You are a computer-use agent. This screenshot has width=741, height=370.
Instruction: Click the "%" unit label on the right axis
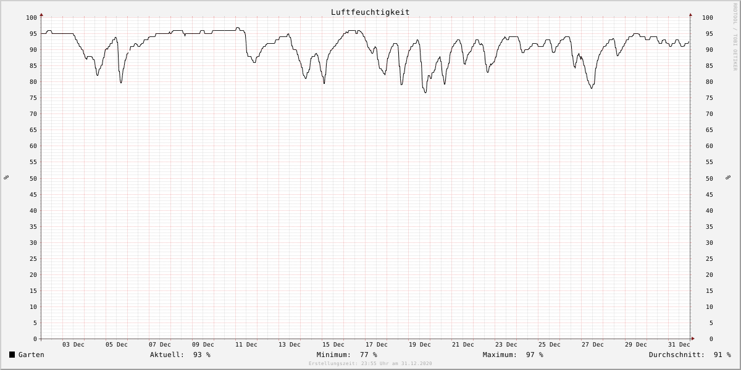[x=727, y=178]
